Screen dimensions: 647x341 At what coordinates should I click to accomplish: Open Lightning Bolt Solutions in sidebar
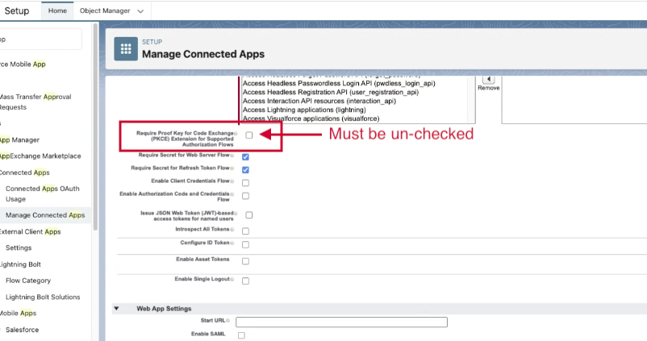[x=43, y=297]
